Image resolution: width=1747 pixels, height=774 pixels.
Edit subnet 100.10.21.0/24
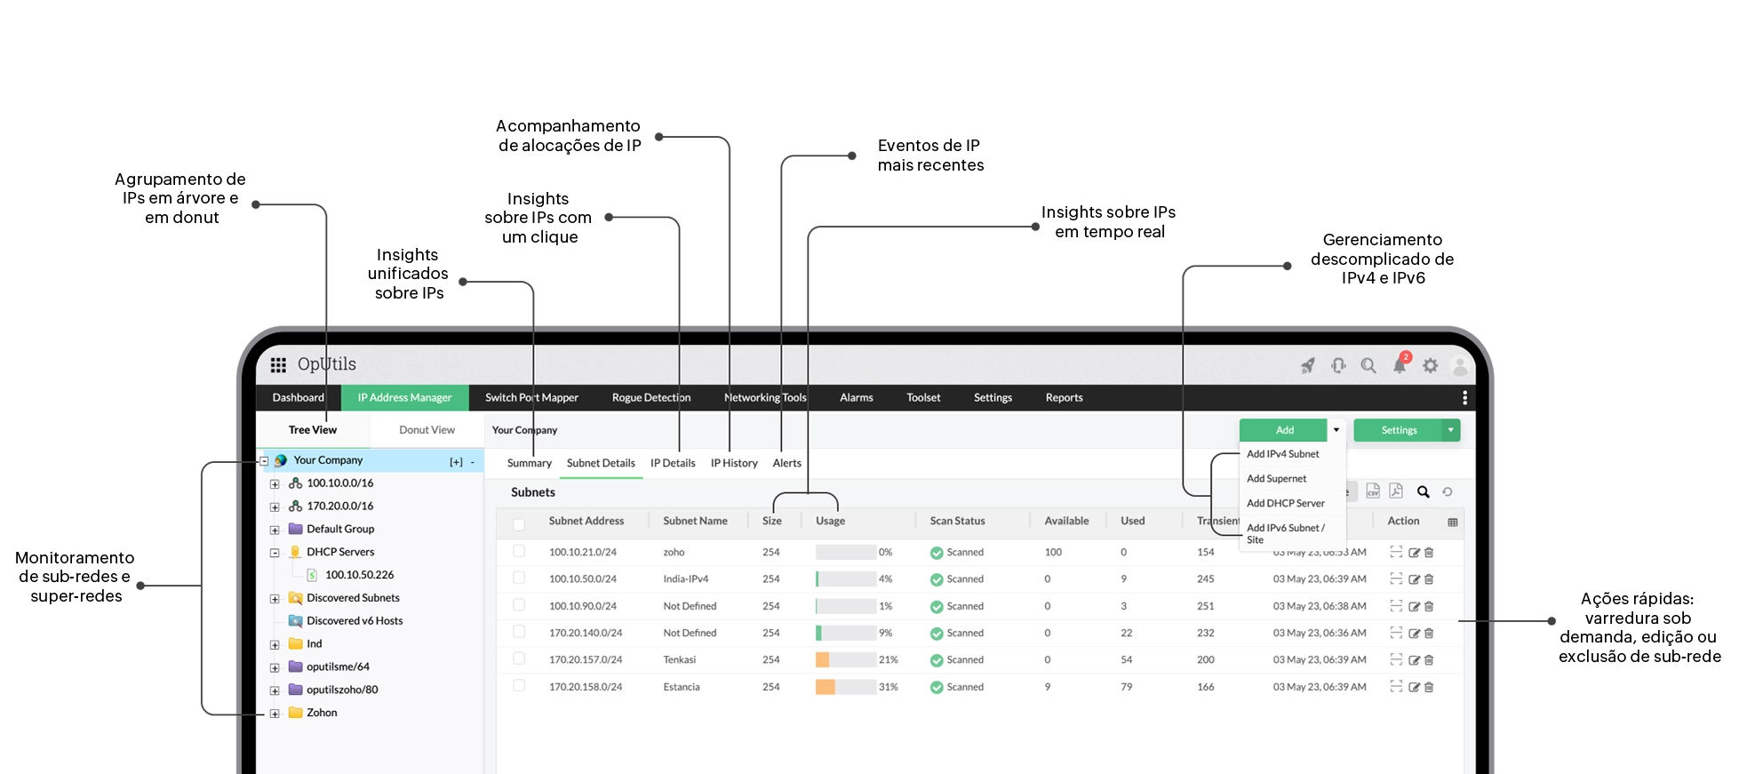[x=1414, y=553]
